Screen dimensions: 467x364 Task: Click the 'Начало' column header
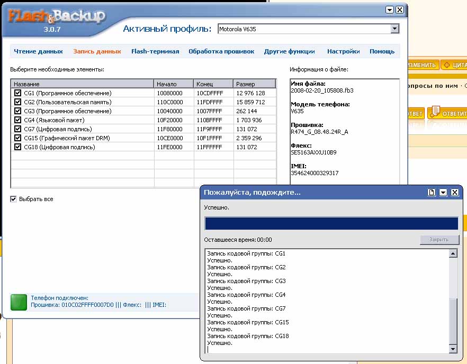tap(174, 84)
